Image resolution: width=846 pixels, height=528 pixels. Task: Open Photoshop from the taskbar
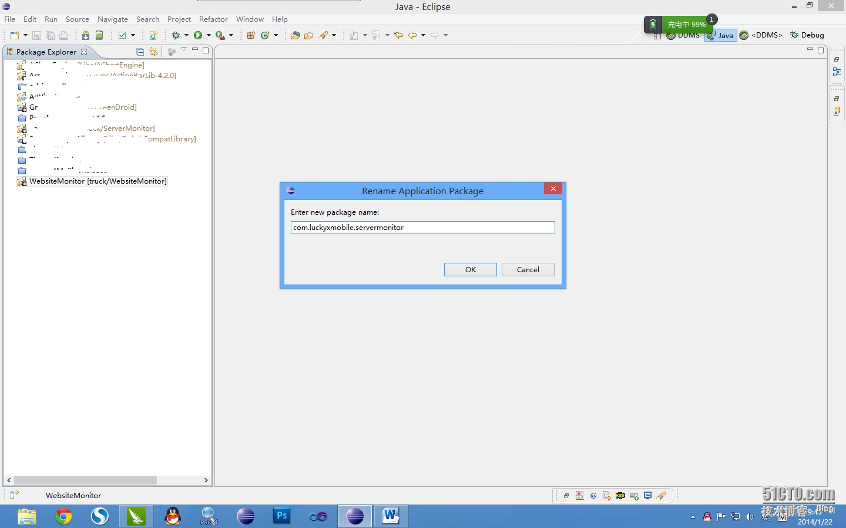(x=282, y=516)
